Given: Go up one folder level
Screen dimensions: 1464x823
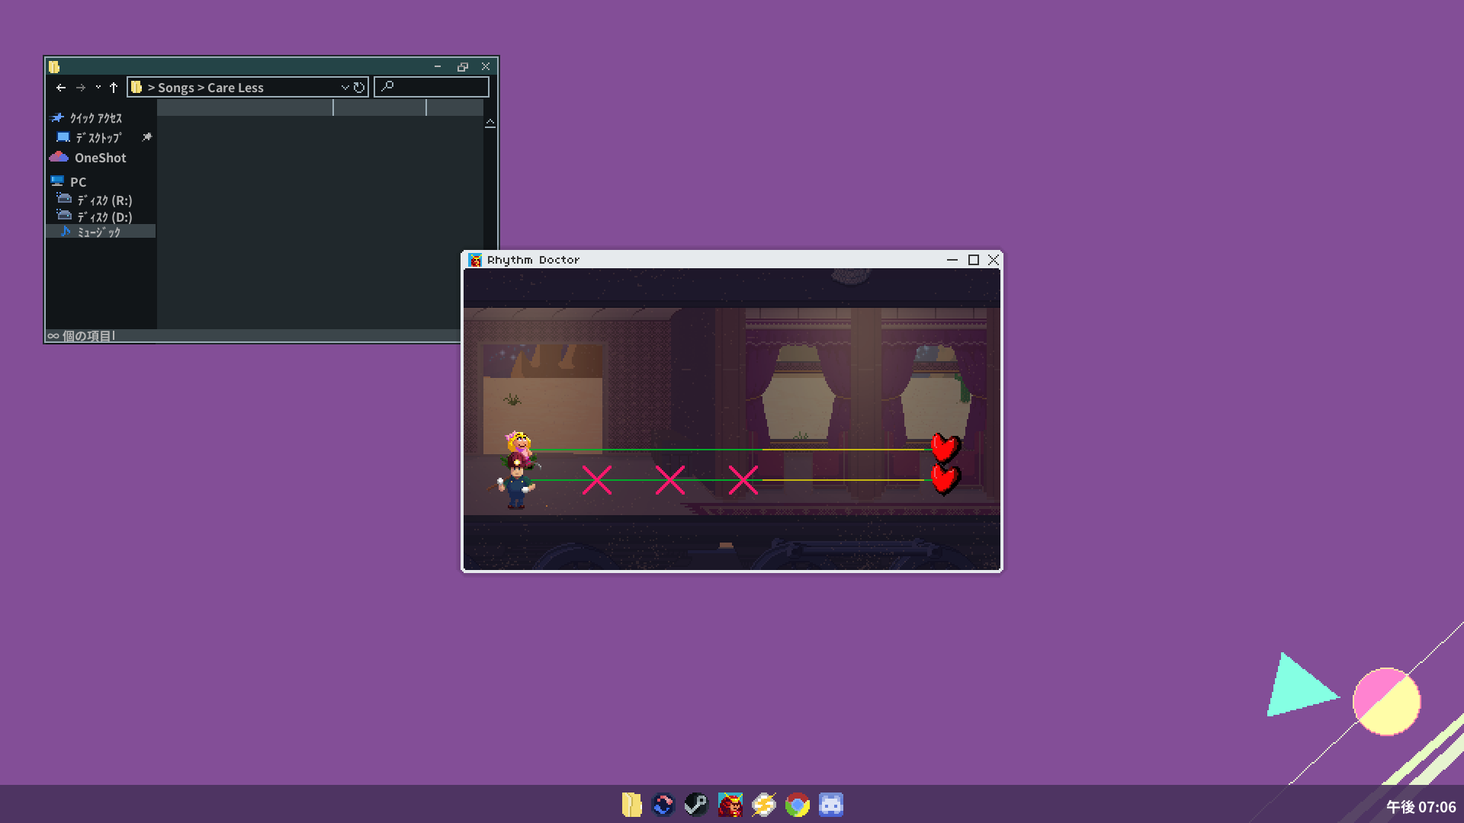Looking at the screenshot, I should pyautogui.click(x=114, y=88).
